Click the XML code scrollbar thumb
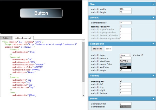The image size is (156, 110). pyautogui.click(x=83, y=62)
